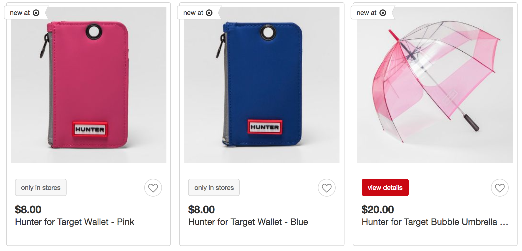
Task: Click only in stores under pink wallet
Action: 41,188
